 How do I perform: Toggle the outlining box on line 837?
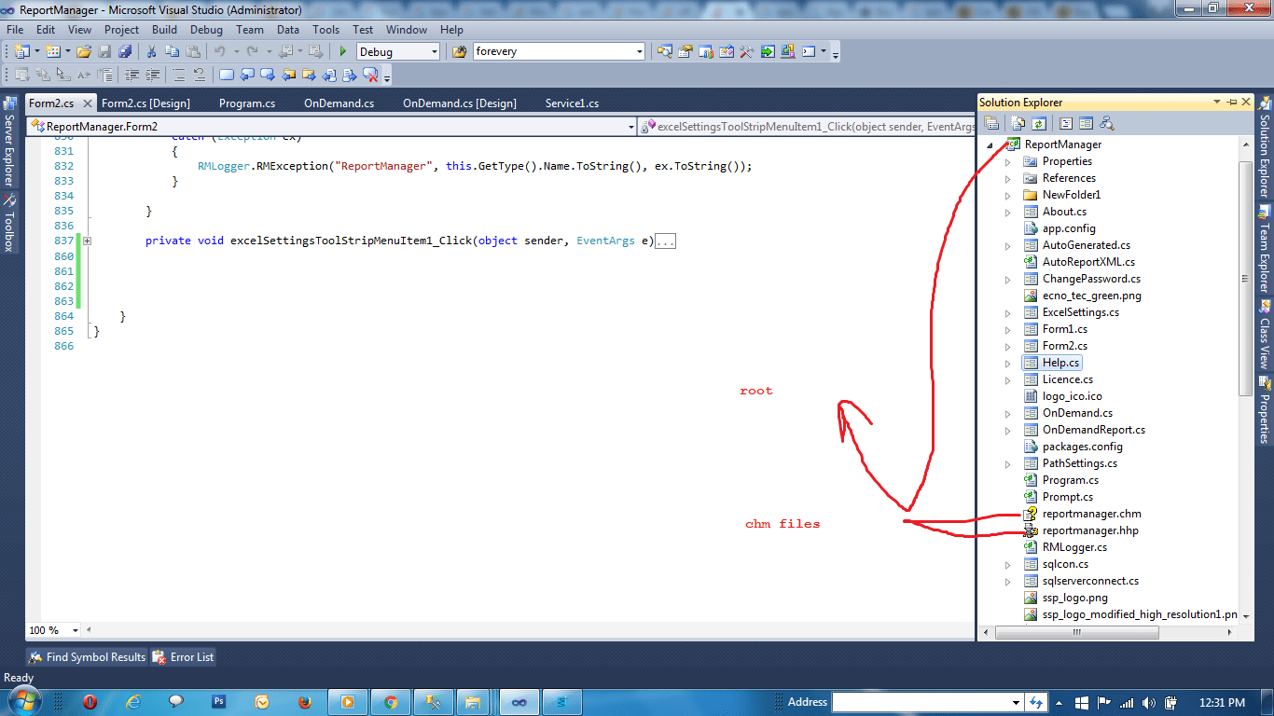(x=87, y=241)
